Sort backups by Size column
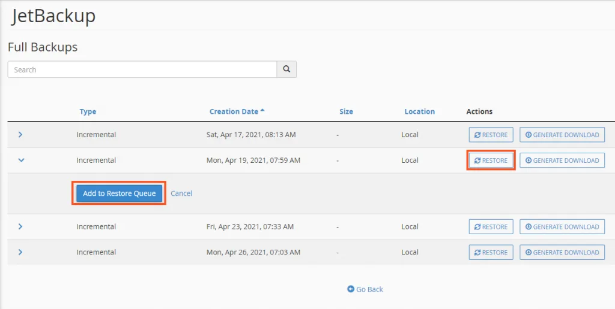615x309 pixels. tap(346, 111)
